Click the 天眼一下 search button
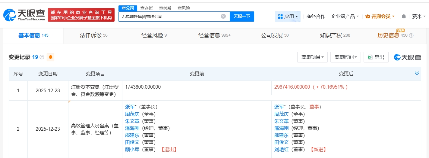 [x=242, y=17]
